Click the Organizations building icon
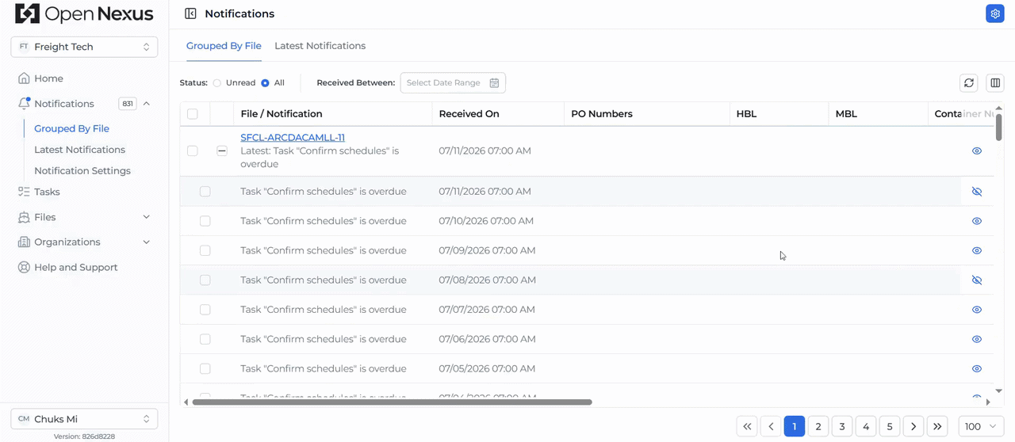 tap(24, 242)
